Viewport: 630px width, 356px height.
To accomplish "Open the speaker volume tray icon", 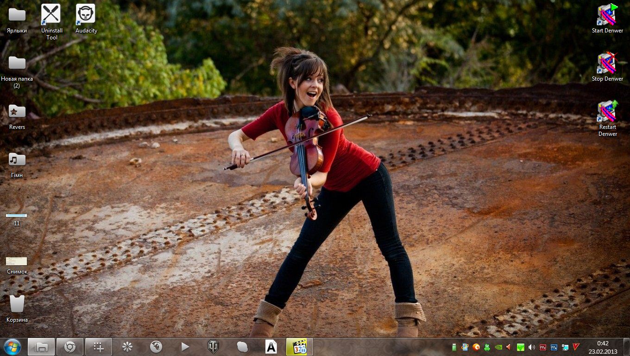I will click(x=531, y=347).
